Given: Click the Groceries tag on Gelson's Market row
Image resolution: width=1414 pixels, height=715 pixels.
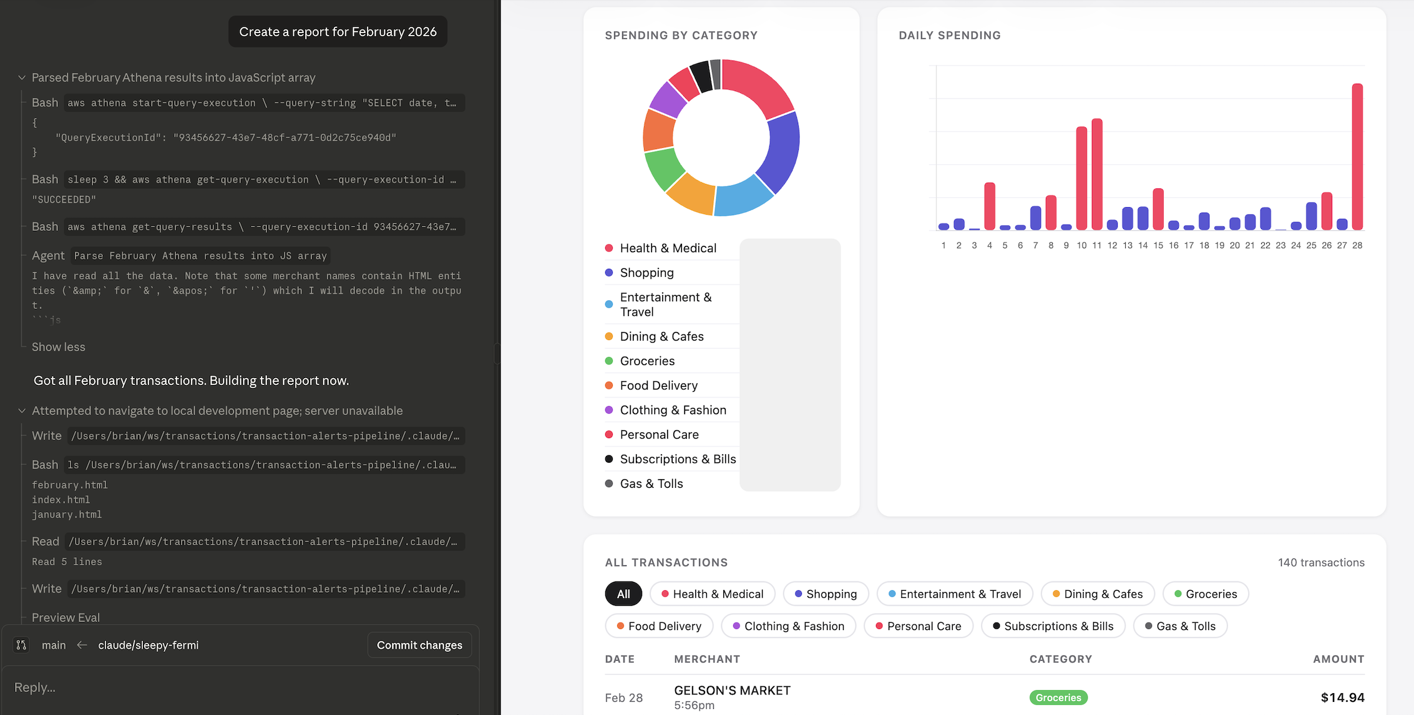Looking at the screenshot, I should [1058, 698].
